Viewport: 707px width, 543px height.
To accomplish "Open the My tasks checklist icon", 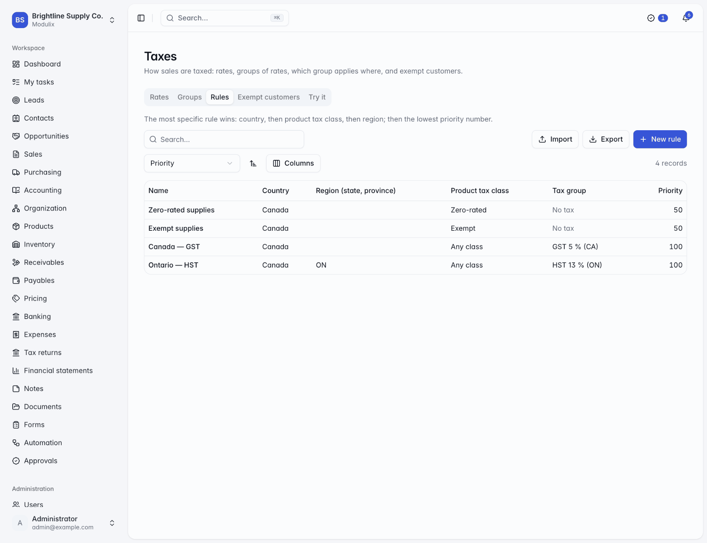I will tap(16, 82).
